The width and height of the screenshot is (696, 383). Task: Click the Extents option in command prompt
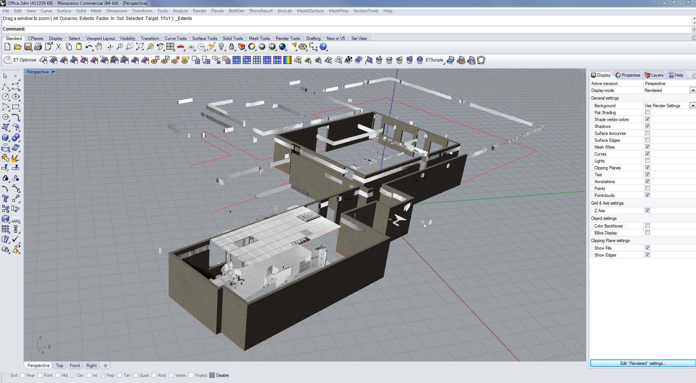tap(87, 19)
